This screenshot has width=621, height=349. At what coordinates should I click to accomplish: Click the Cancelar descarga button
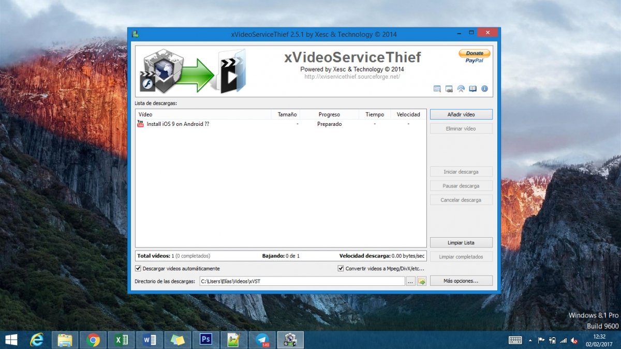coord(461,200)
